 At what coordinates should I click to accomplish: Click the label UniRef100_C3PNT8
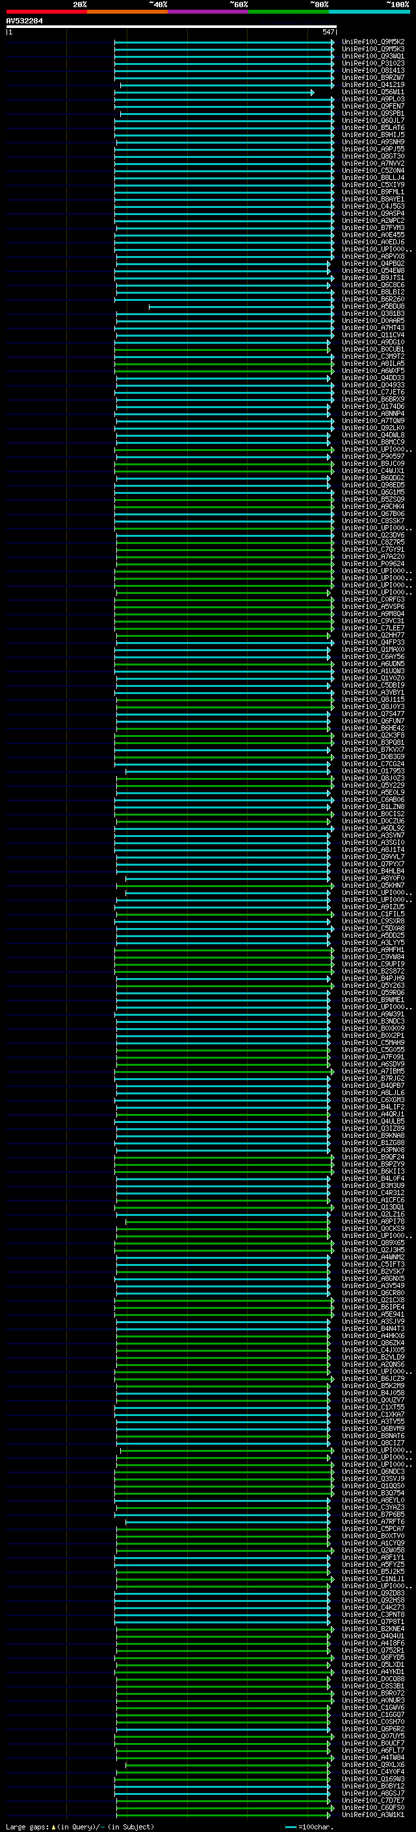373,1614
